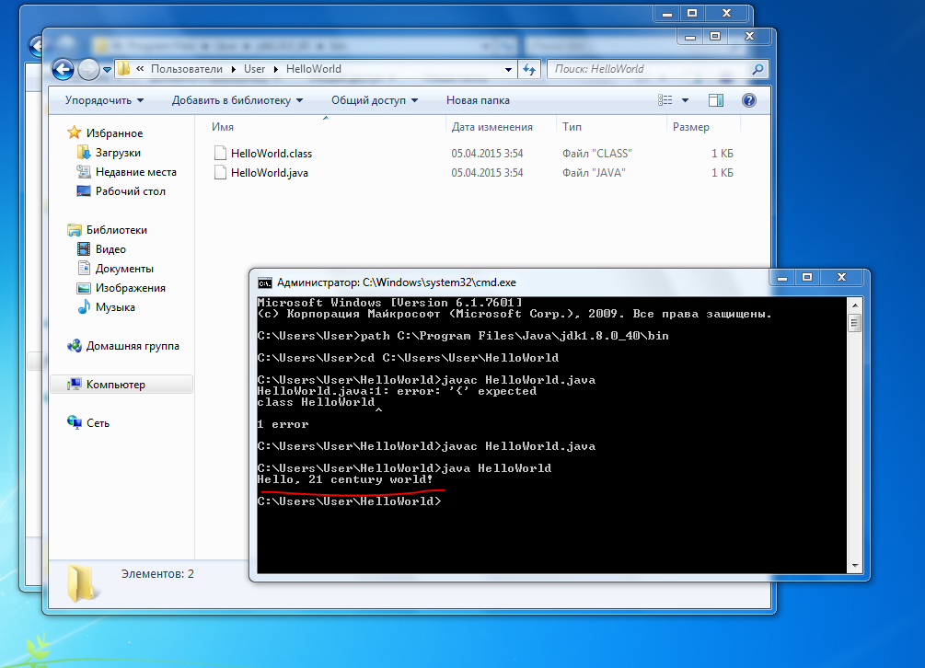Sort by 'Тип' column header

tap(572, 127)
